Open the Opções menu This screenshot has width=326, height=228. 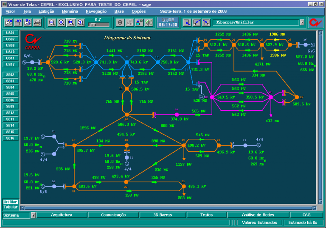(138, 11)
